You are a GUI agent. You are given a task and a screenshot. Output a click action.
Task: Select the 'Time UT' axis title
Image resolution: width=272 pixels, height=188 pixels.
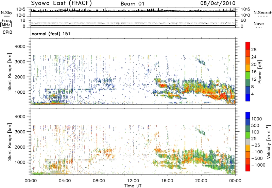(x=133, y=186)
